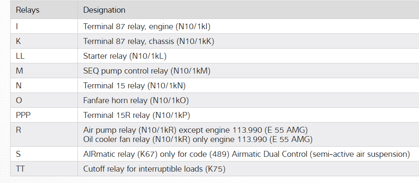The image size is (419, 183).
Task: Click the Relays column header
Action: (28, 10)
